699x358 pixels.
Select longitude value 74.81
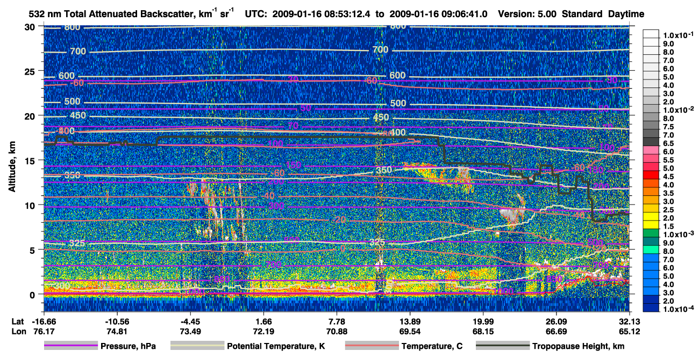[116, 331]
